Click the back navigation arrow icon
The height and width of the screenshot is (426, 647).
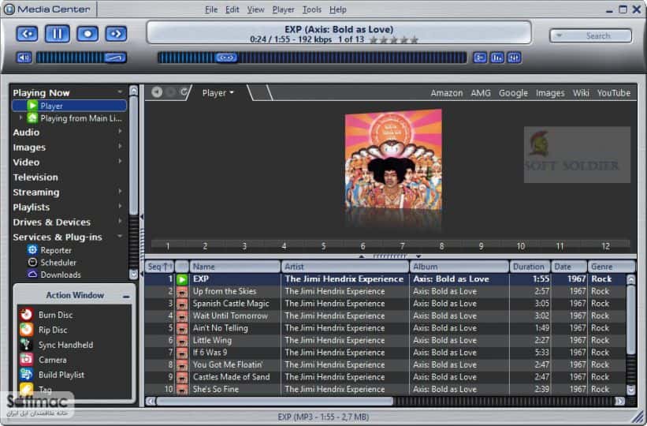pos(157,92)
